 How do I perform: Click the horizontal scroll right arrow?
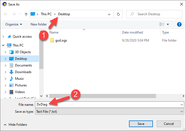(x=183, y=96)
